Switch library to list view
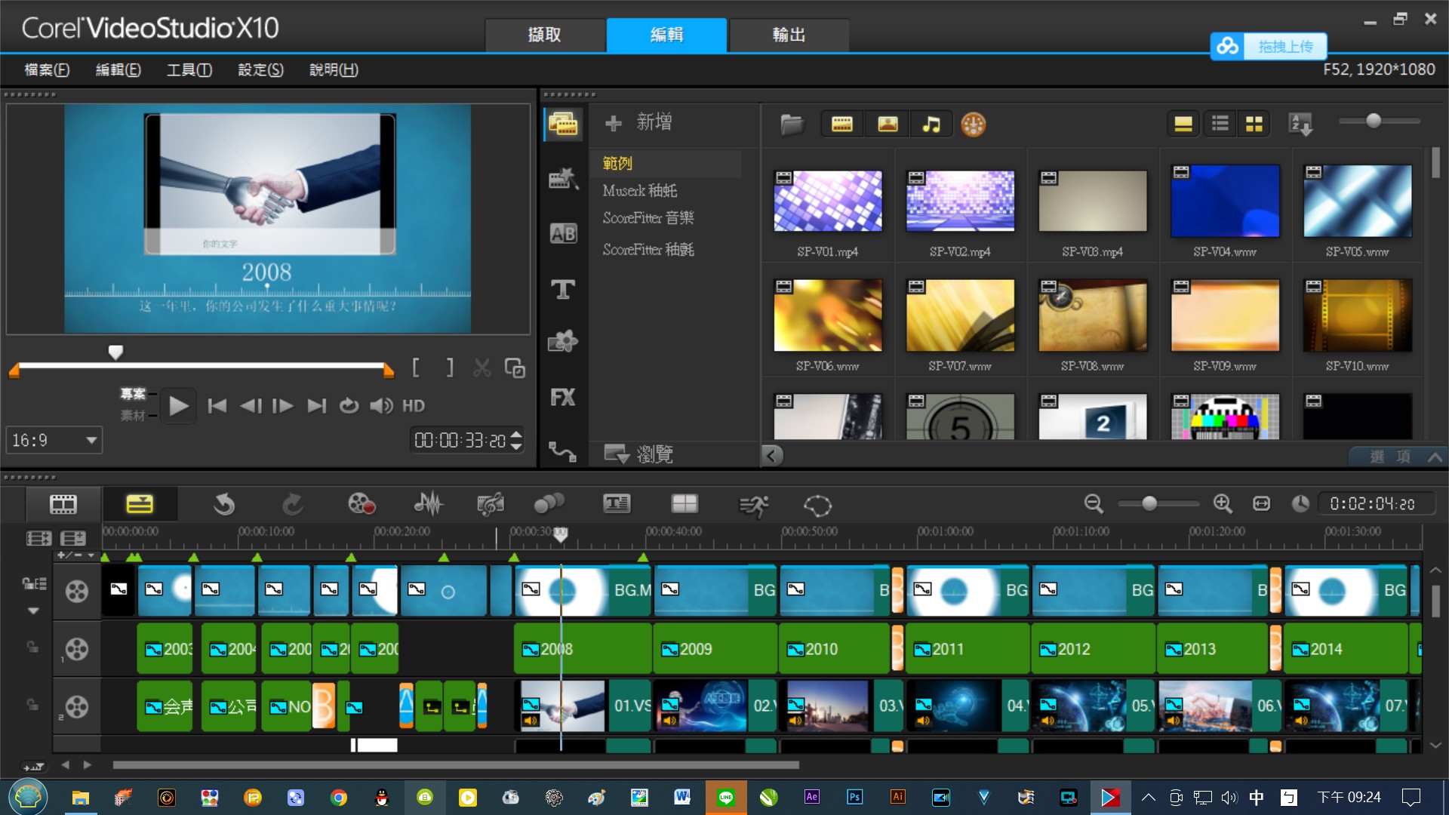Viewport: 1449px width, 815px height. (x=1220, y=124)
